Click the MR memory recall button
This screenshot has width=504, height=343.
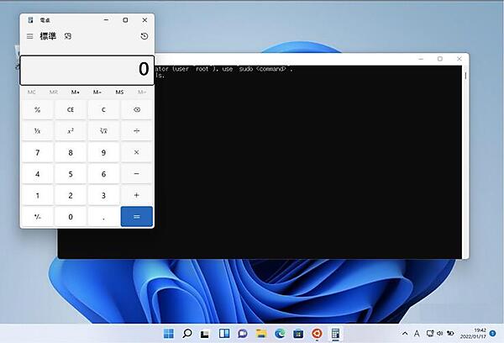54,92
